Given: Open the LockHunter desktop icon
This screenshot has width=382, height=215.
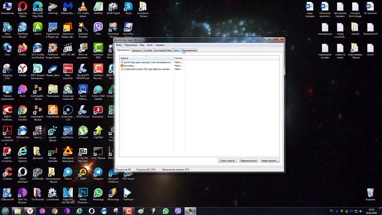Looking at the screenshot, I should 53,194.
